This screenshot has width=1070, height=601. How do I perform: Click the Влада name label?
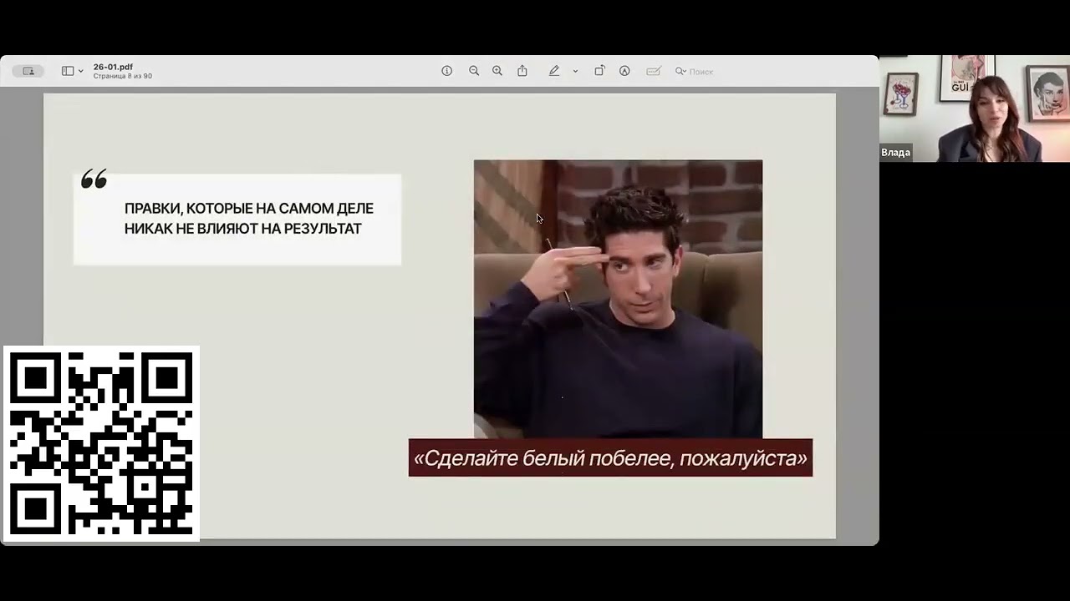coord(895,153)
